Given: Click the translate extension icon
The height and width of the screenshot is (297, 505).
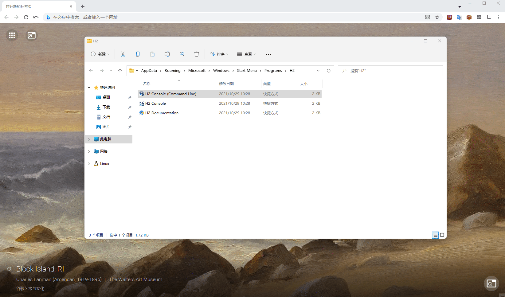Looking at the screenshot, I should tap(459, 17).
